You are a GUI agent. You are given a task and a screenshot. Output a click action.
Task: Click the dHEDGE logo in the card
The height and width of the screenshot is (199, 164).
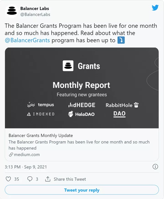point(82,105)
